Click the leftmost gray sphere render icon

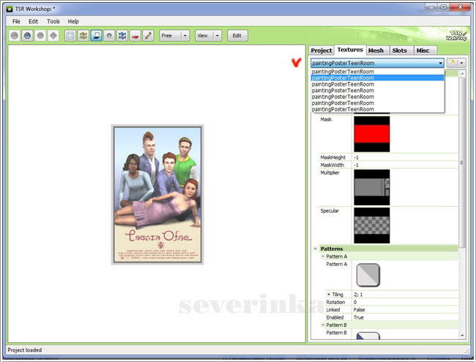point(14,35)
